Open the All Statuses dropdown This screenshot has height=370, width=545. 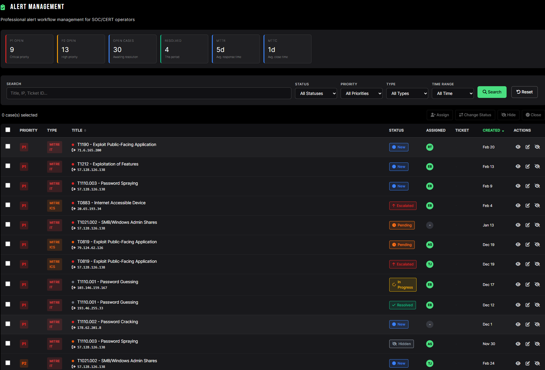316,93
